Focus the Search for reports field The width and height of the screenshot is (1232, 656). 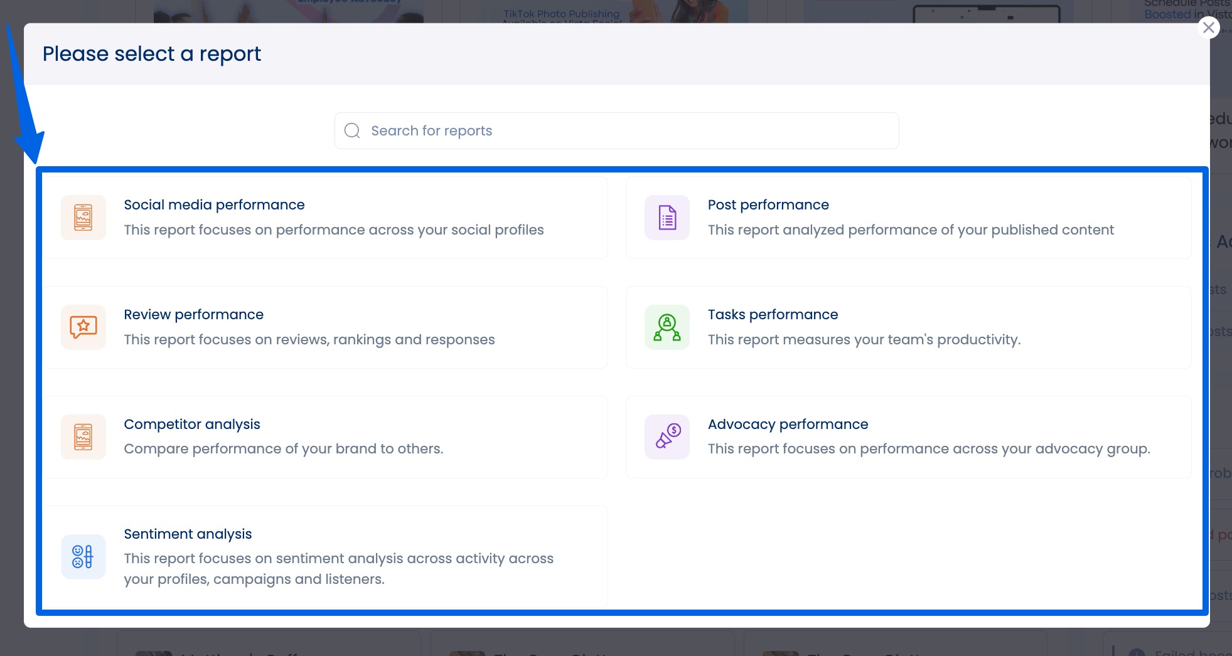(x=616, y=130)
